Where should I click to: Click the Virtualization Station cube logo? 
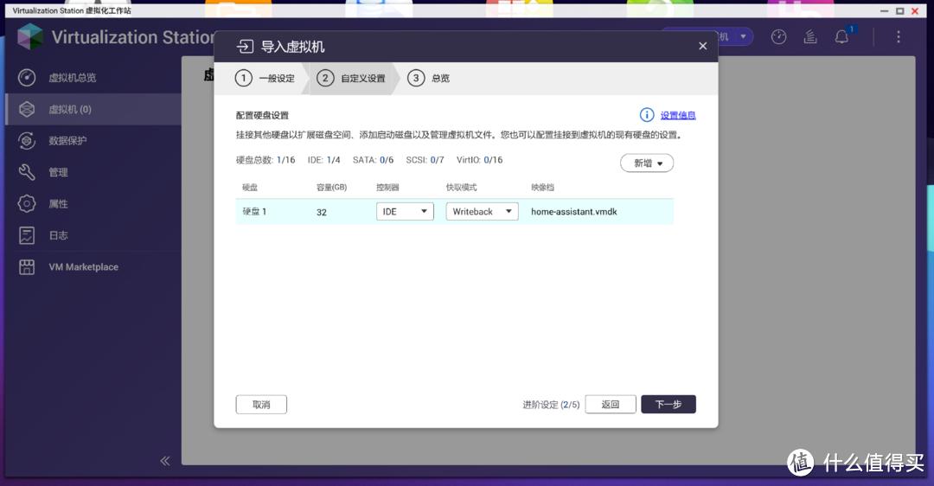(29, 37)
